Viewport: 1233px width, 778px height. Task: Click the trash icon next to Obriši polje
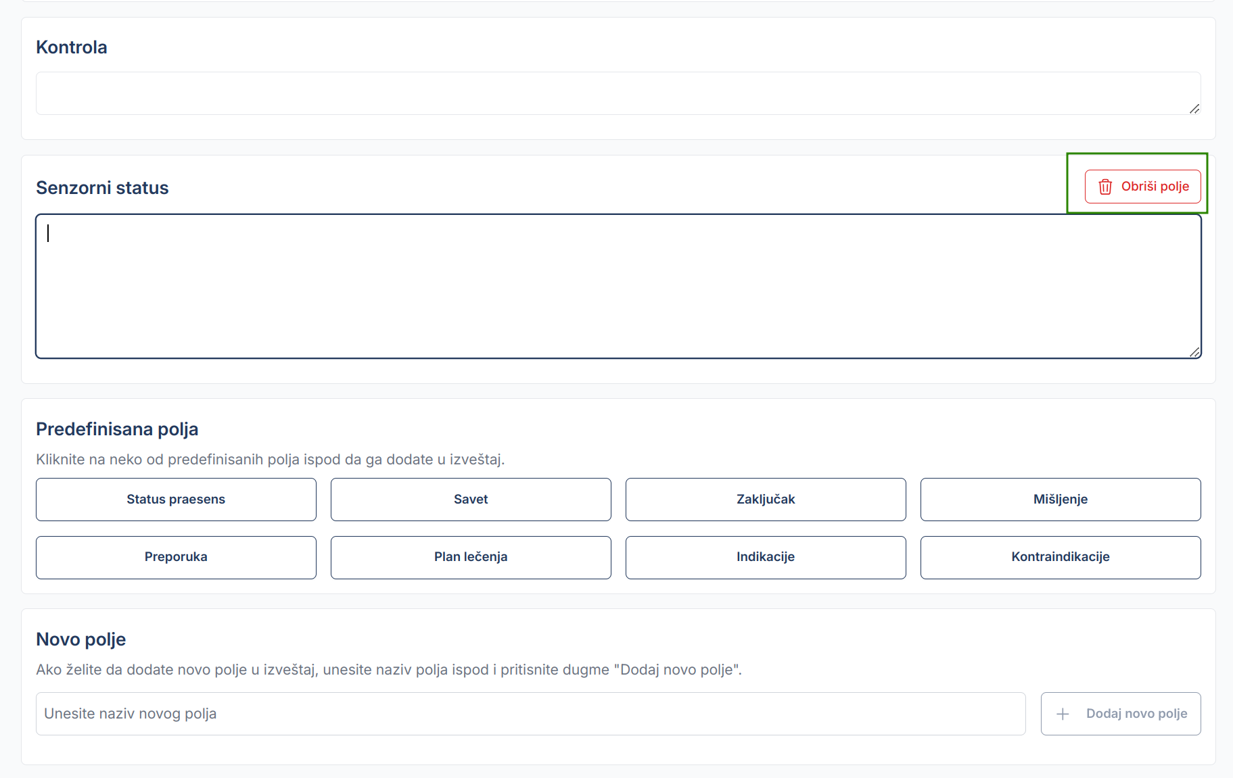[1105, 187]
